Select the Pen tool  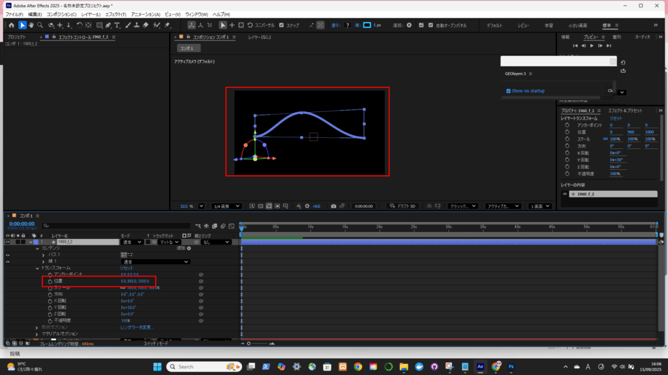[107, 25]
